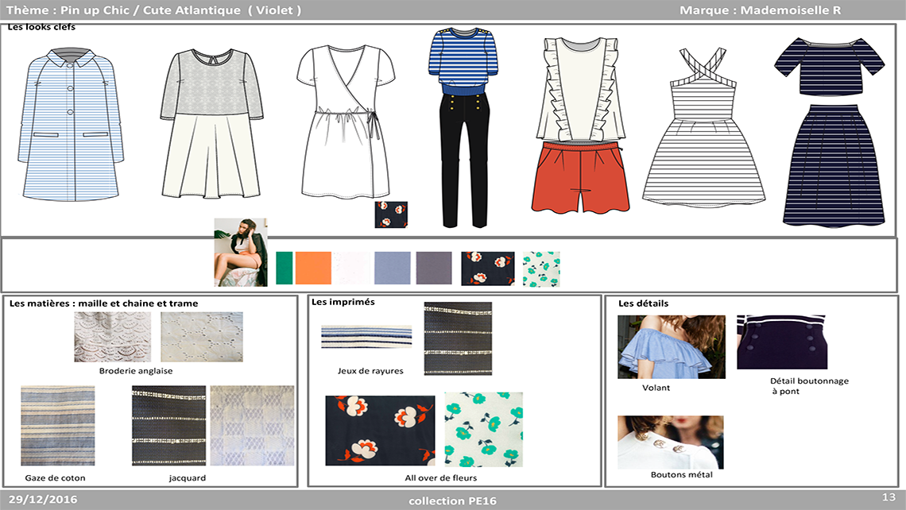The width and height of the screenshot is (906, 510).
Task: Click the 'Détail boutonnage à pont' caption
Action: coord(809,386)
